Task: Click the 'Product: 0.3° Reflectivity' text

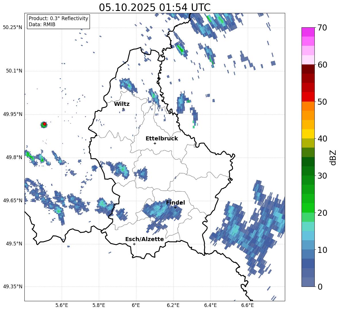Action: tap(58, 18)
